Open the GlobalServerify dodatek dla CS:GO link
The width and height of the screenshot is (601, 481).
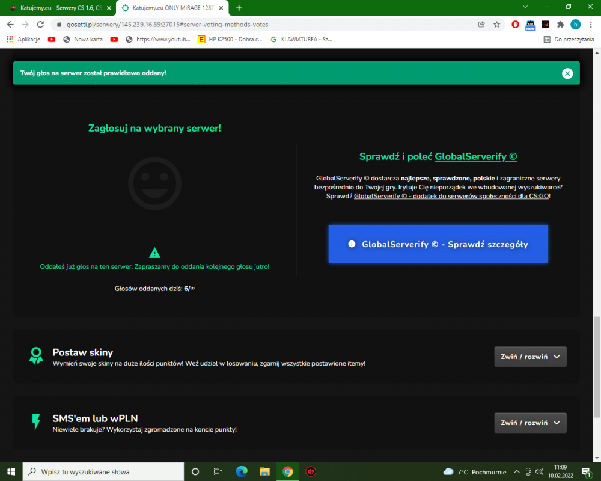click(x=451, y=196)
